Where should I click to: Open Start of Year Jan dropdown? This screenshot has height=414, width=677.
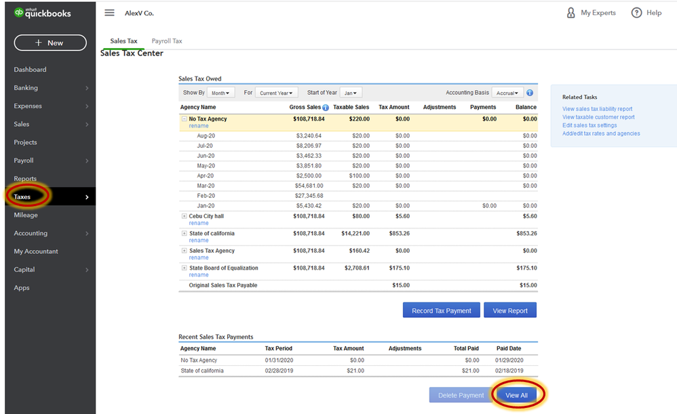click(x=351, y=93)
